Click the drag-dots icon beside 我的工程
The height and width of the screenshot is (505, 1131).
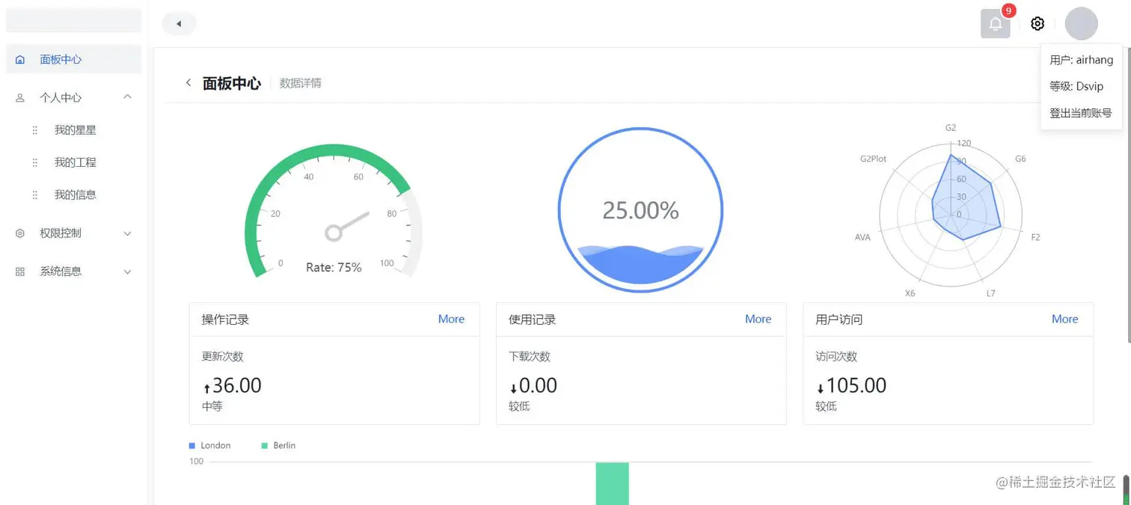point(35,162)
